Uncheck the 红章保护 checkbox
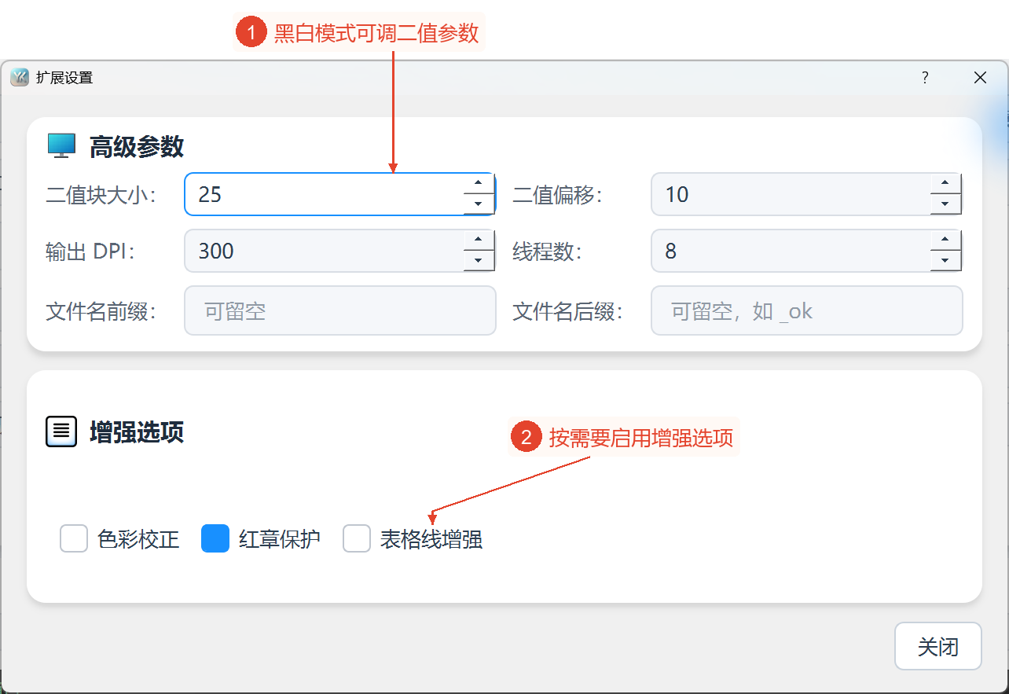Image resolution: width=1009 pixels, height=694 pixels. pos(215,538)
